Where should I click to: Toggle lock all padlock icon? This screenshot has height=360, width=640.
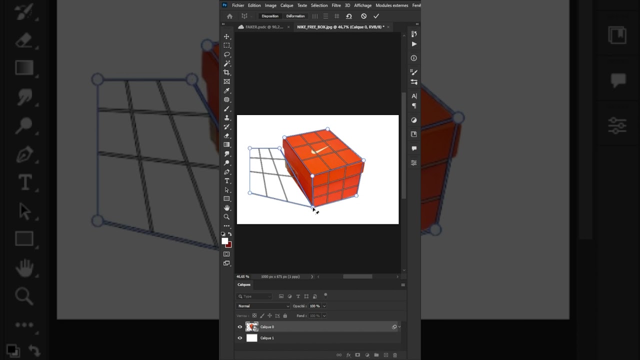(285, 315)
